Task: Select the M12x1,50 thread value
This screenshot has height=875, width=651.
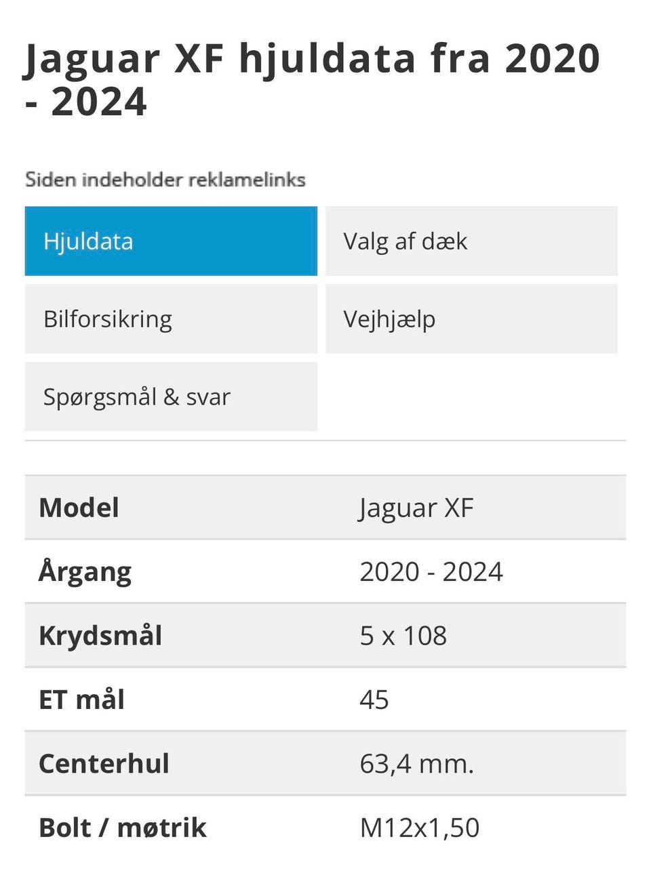Action: [420, 828]
